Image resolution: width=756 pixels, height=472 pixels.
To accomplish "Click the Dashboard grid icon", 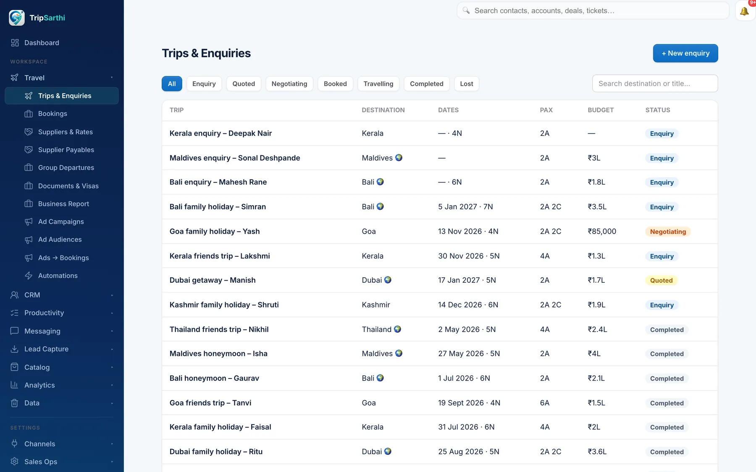I will [15, 43].
